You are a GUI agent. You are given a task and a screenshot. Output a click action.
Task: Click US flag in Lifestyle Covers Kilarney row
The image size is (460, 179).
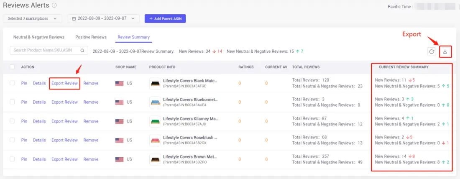tap(120, 121)
